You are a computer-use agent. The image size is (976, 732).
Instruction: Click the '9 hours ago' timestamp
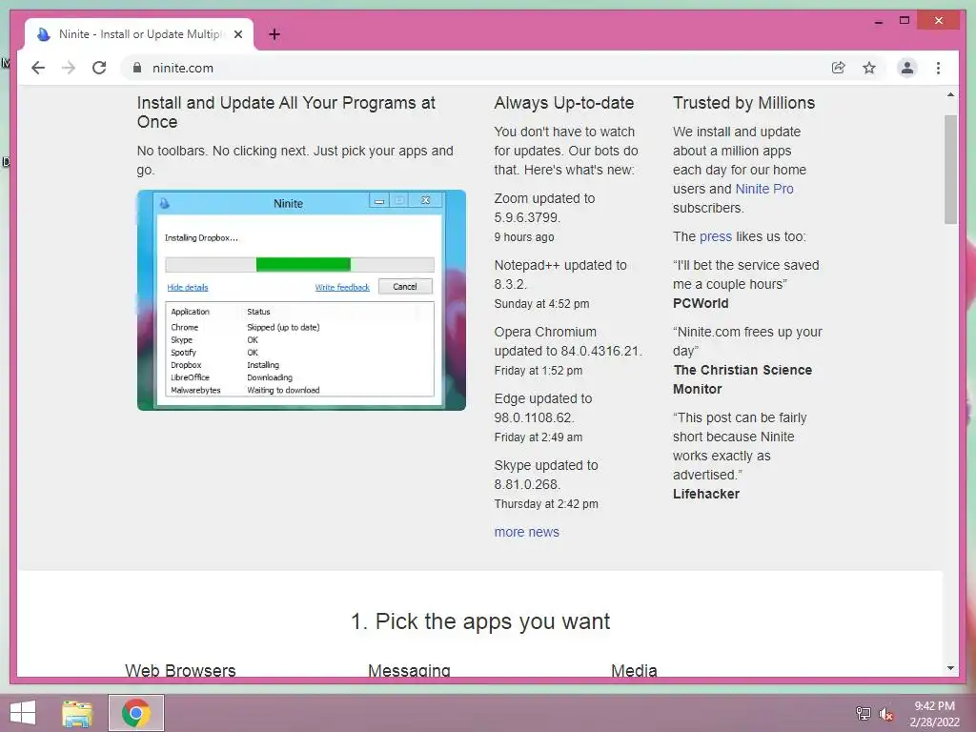524,237
